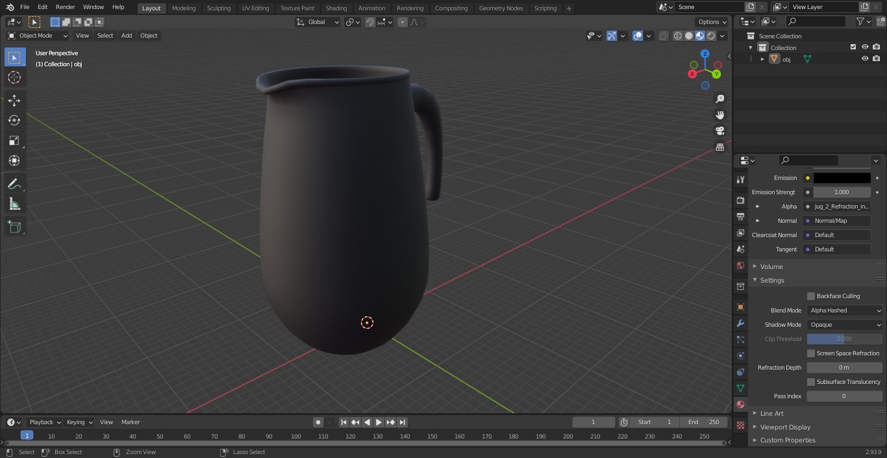Enable Screen Space Refraction checkbox
Image resolution: width=887 pixels, height=458 pixels.
[811, 353]
